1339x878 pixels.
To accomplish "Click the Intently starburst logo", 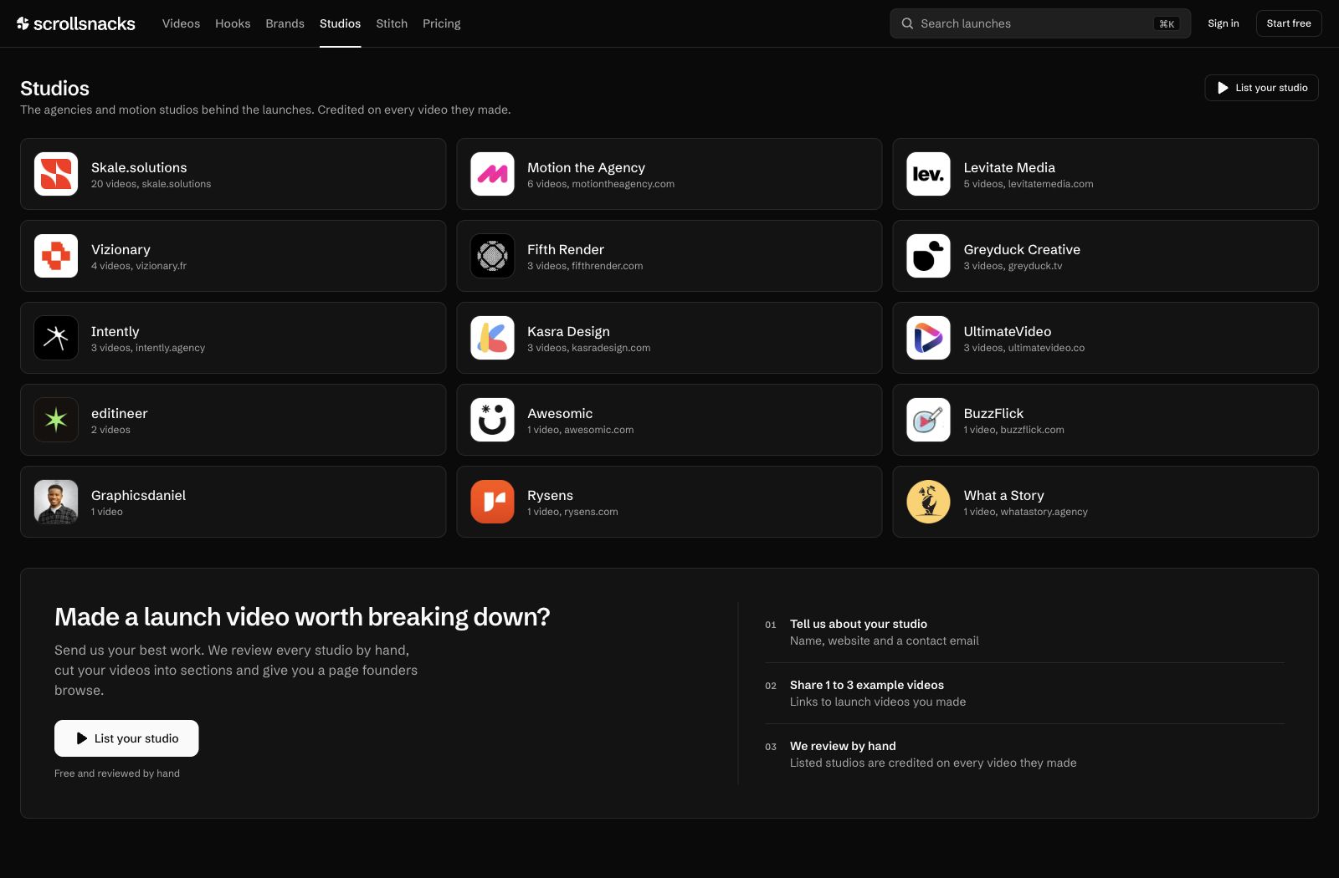I will 56,338.
